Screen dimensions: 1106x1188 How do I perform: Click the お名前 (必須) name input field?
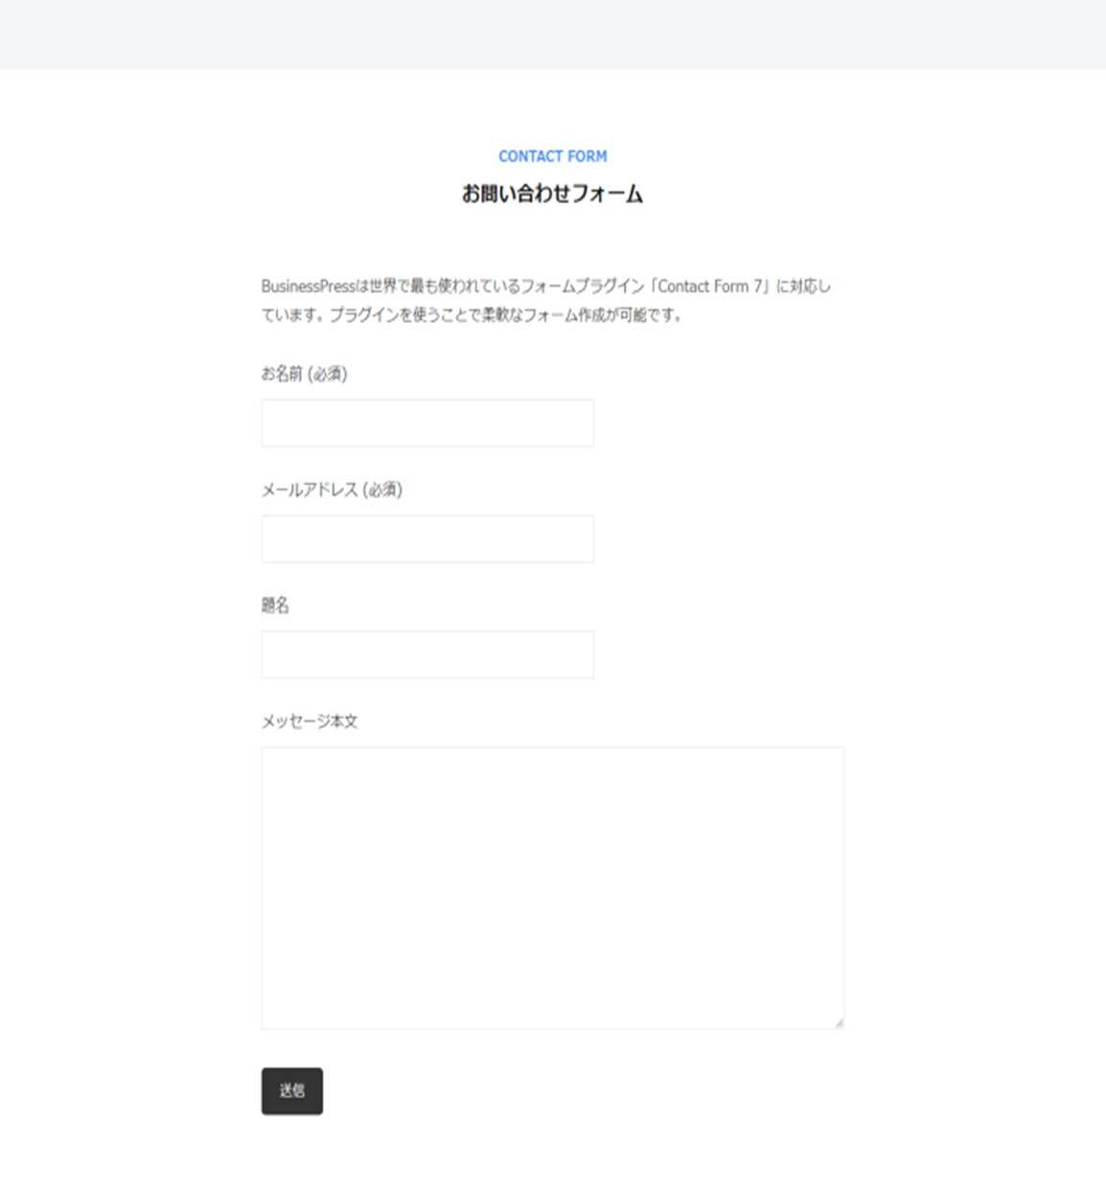[x=427, y=423]
